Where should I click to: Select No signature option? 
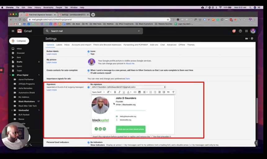(x=88, y=84)
